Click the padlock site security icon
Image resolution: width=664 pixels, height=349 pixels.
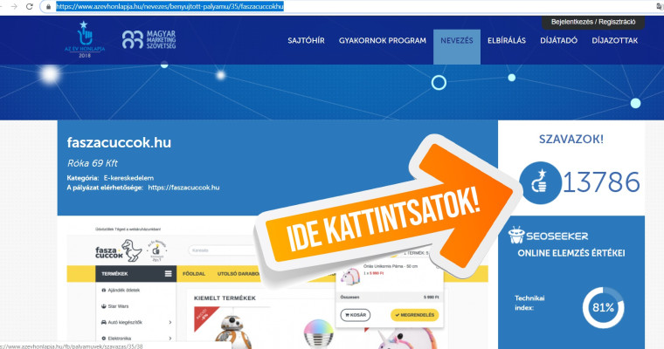pyautogui.click(x=48, y=7)
